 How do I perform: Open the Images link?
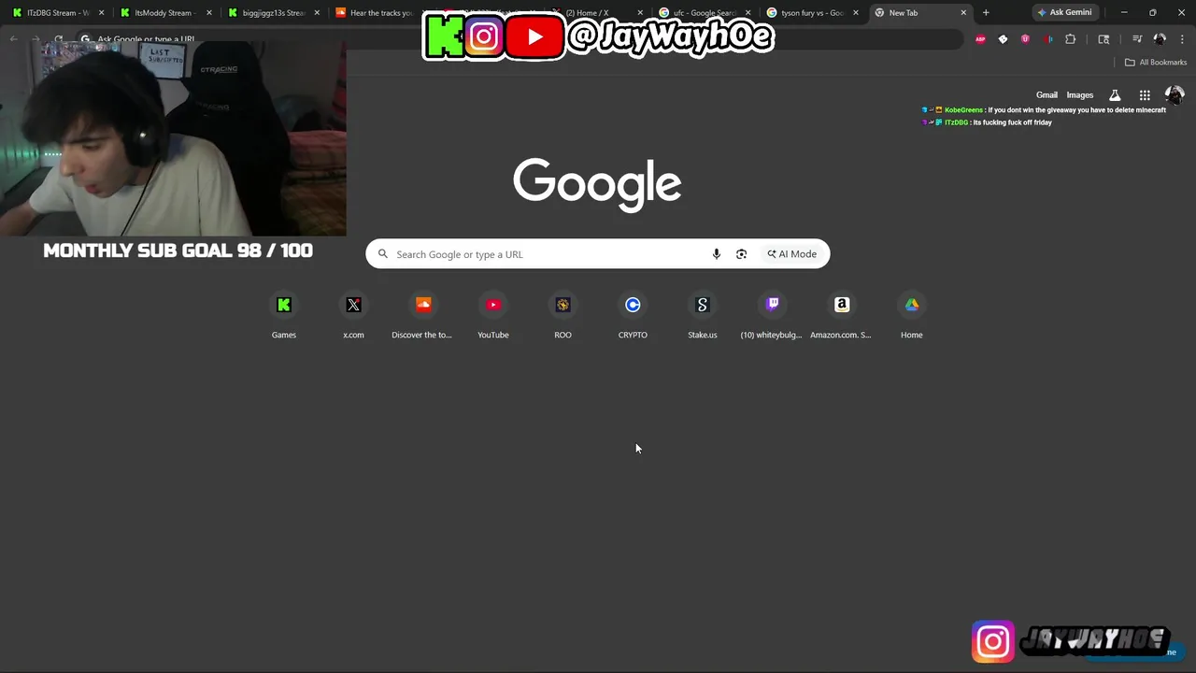pyautogui.click(x=1080, y=95)
